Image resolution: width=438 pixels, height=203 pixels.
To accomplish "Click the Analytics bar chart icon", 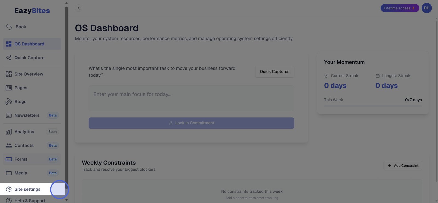I will (x=9, y=132).
